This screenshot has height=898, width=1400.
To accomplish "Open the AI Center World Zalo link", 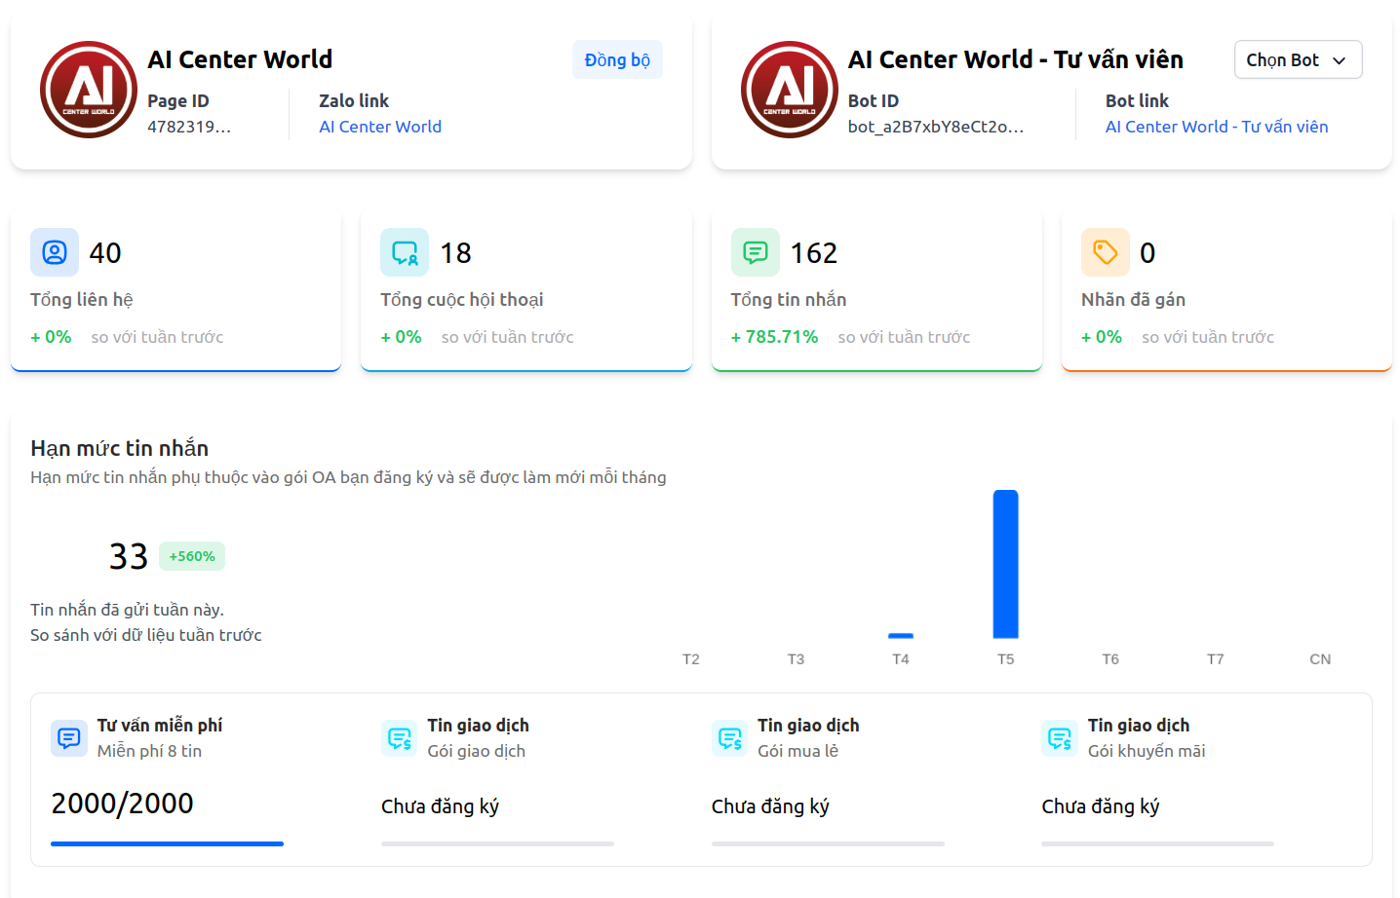I will [x=380, y=127].
